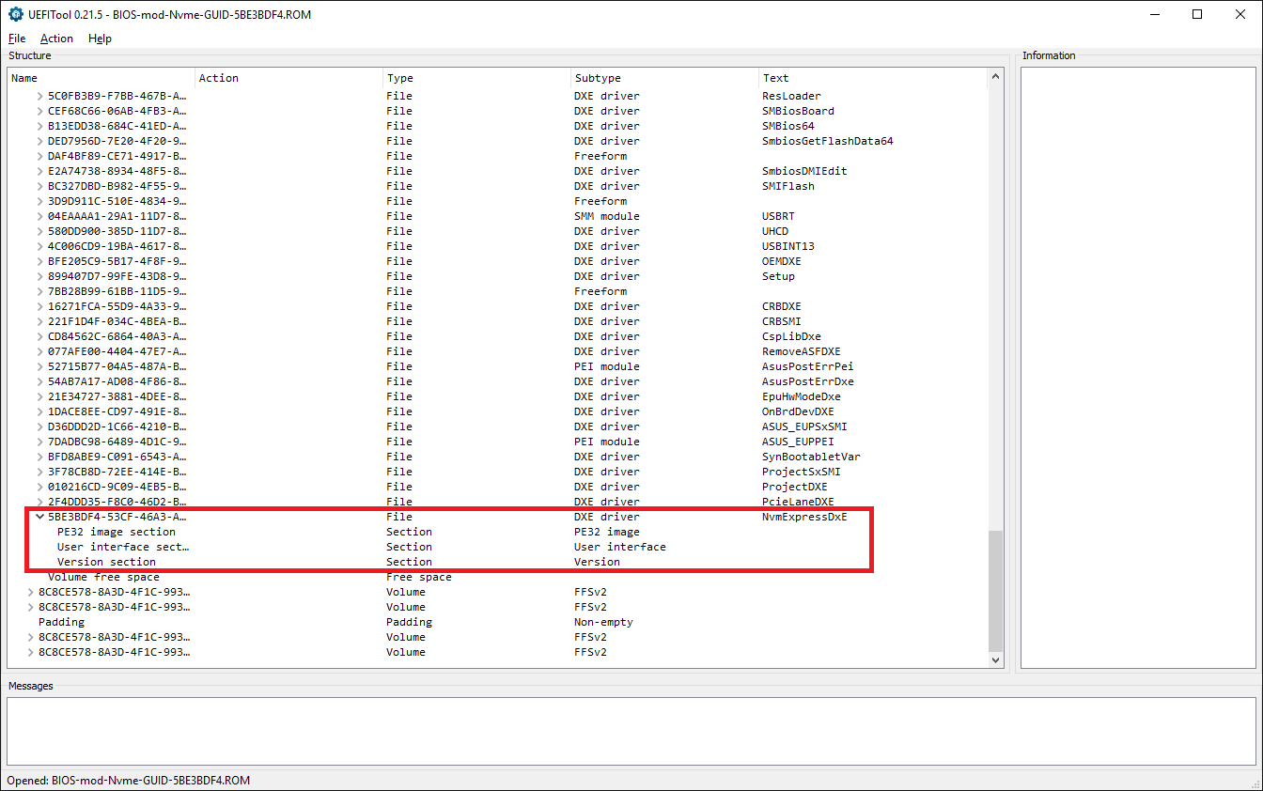Expand the 5C0FB3B9-F7BB-467B ResLoader entry
The image size is (1263, 791).
tap(39, 96)
